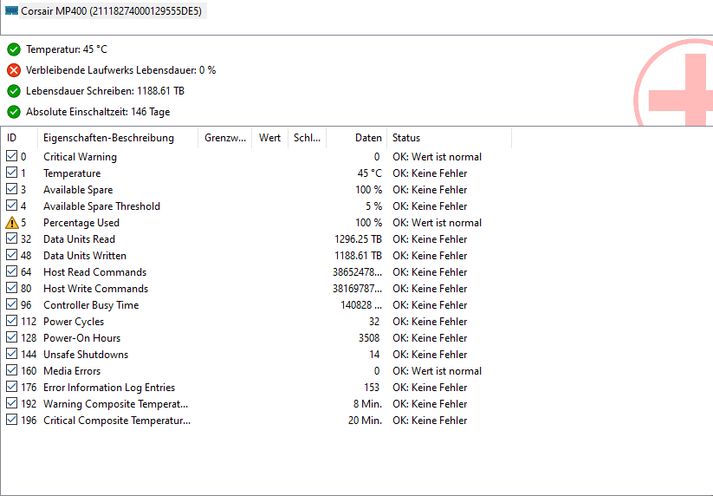The height and width of the screenshot is (496, 713).
Task: Click the Unsafe Shutdowns value 14
Action: pyautogui.click(x=374, y=355)
